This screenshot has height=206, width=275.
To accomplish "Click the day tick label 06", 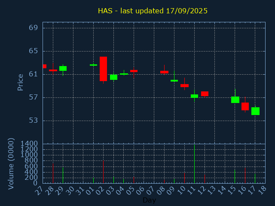I will point(141,191).
